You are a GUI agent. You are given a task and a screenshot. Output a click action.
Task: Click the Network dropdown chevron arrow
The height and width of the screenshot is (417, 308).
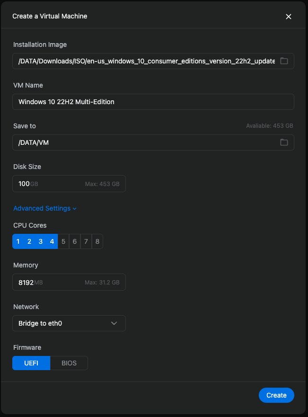[114, 323]
